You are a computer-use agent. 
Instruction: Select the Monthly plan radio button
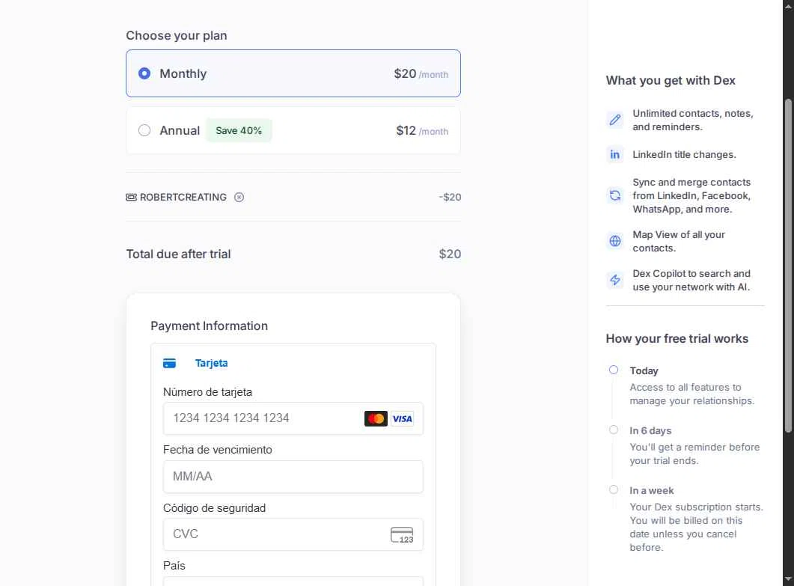144,73
